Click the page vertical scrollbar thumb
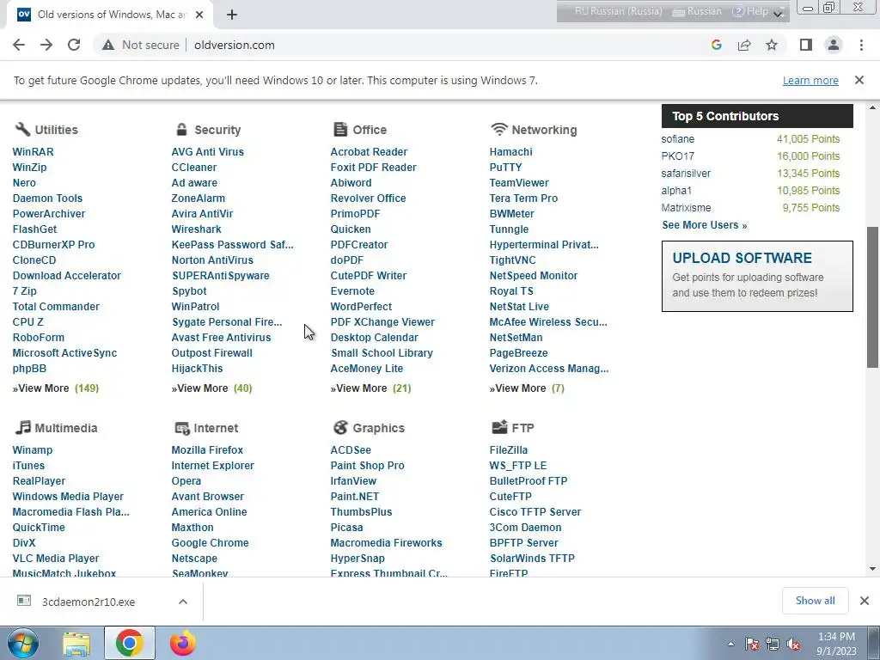The height and width of the screenshot is (660, 880). pyautogui.click(x=872, y=297)
